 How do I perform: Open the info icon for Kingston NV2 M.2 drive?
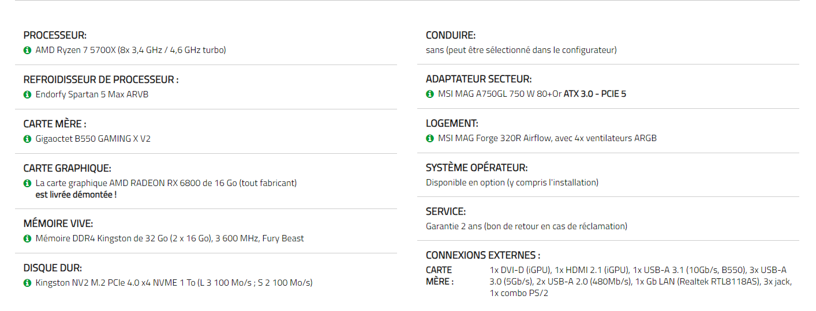27,283
